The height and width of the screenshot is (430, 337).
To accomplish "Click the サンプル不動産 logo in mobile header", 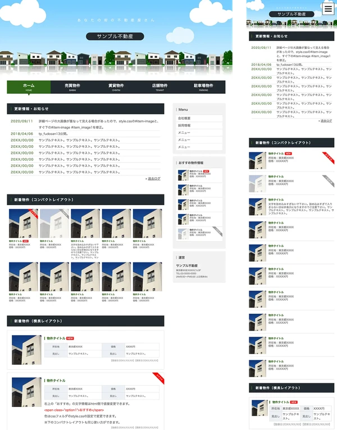I will [291, 13].
